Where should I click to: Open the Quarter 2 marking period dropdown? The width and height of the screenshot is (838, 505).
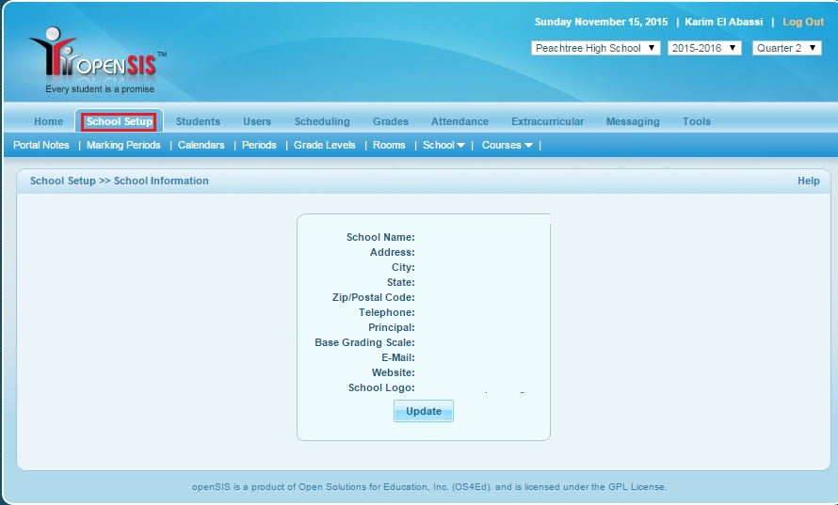point(786,48)
